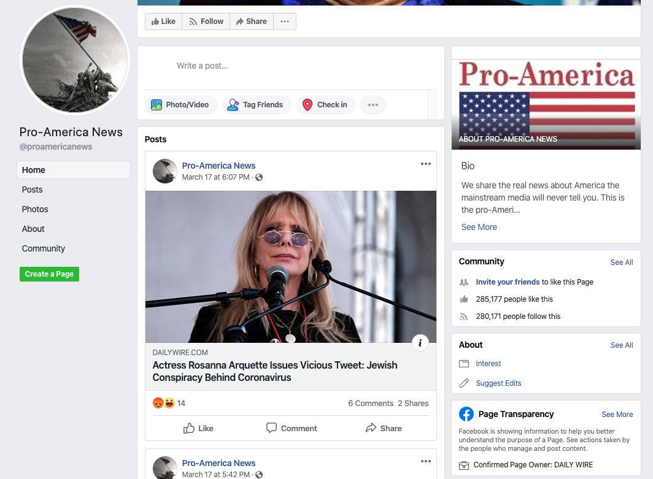Follow the Pro-America News page
This screenshot has height=479, width=653.
coord(206,21)
